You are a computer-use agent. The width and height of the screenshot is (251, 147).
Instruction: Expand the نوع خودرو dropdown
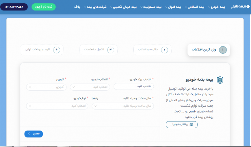(x=57, y=106)
